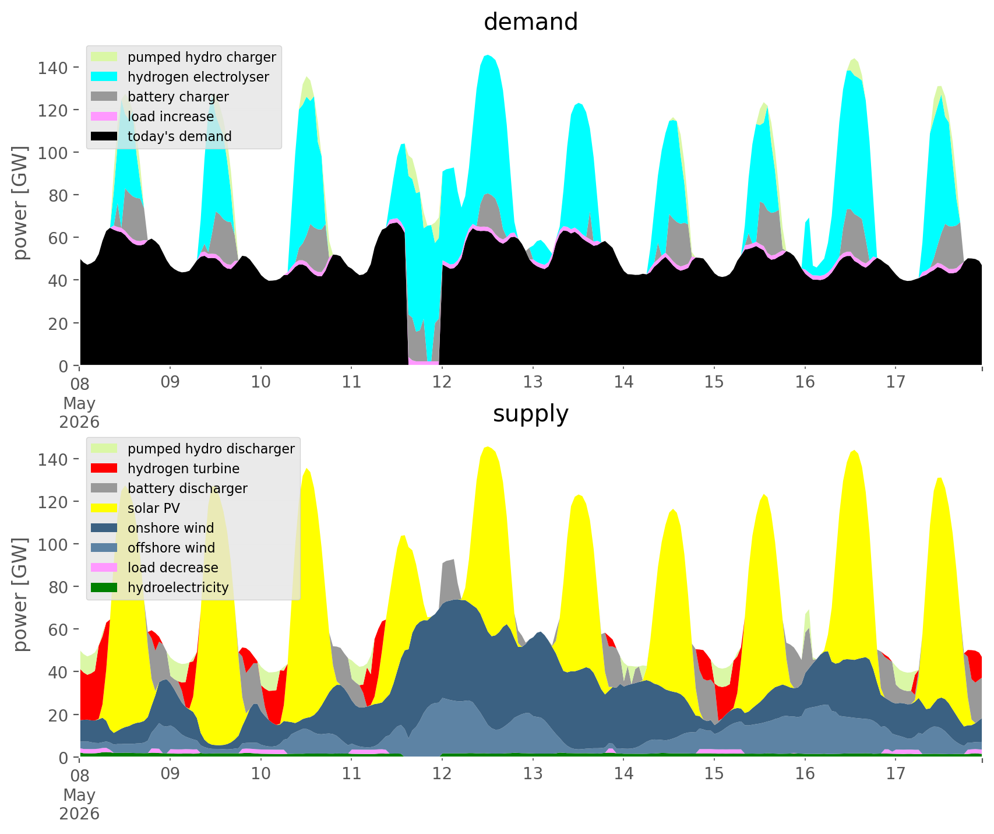Image resolution: width=994 pixels, height=834 pixels.
Task: Click the red hydrogen turbine legend swatch
Action: pyautogui.click(x=105, y=469)
